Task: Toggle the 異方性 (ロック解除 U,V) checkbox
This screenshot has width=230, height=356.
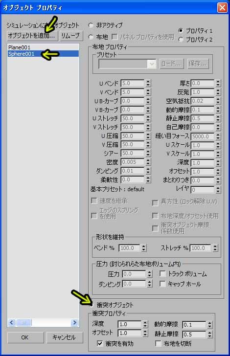Action: pos(155,202)
